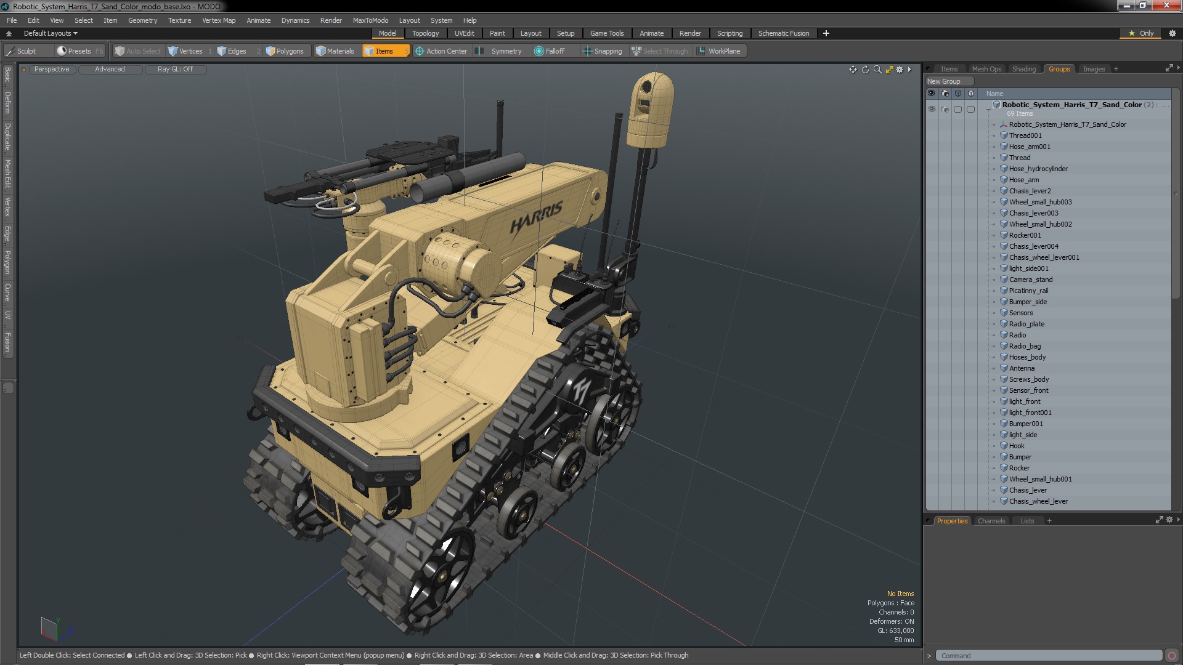The image size is (1183, 665).
Task: Click the eye visibility column header
Action: pyautogui.click(x=931, y=94)
